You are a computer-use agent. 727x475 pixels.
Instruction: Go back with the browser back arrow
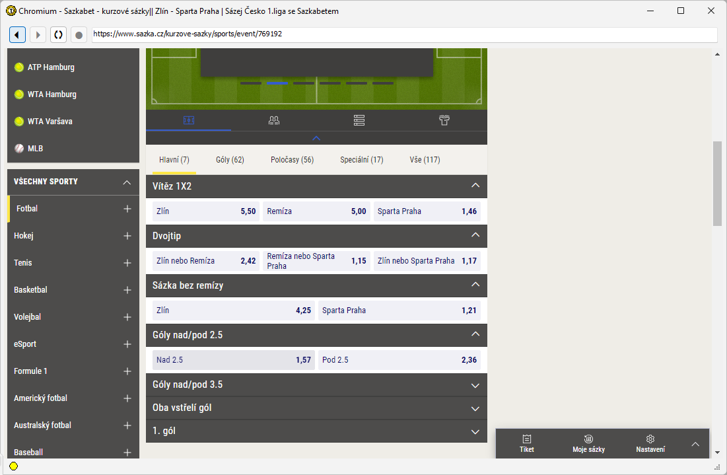coord(17,35)
